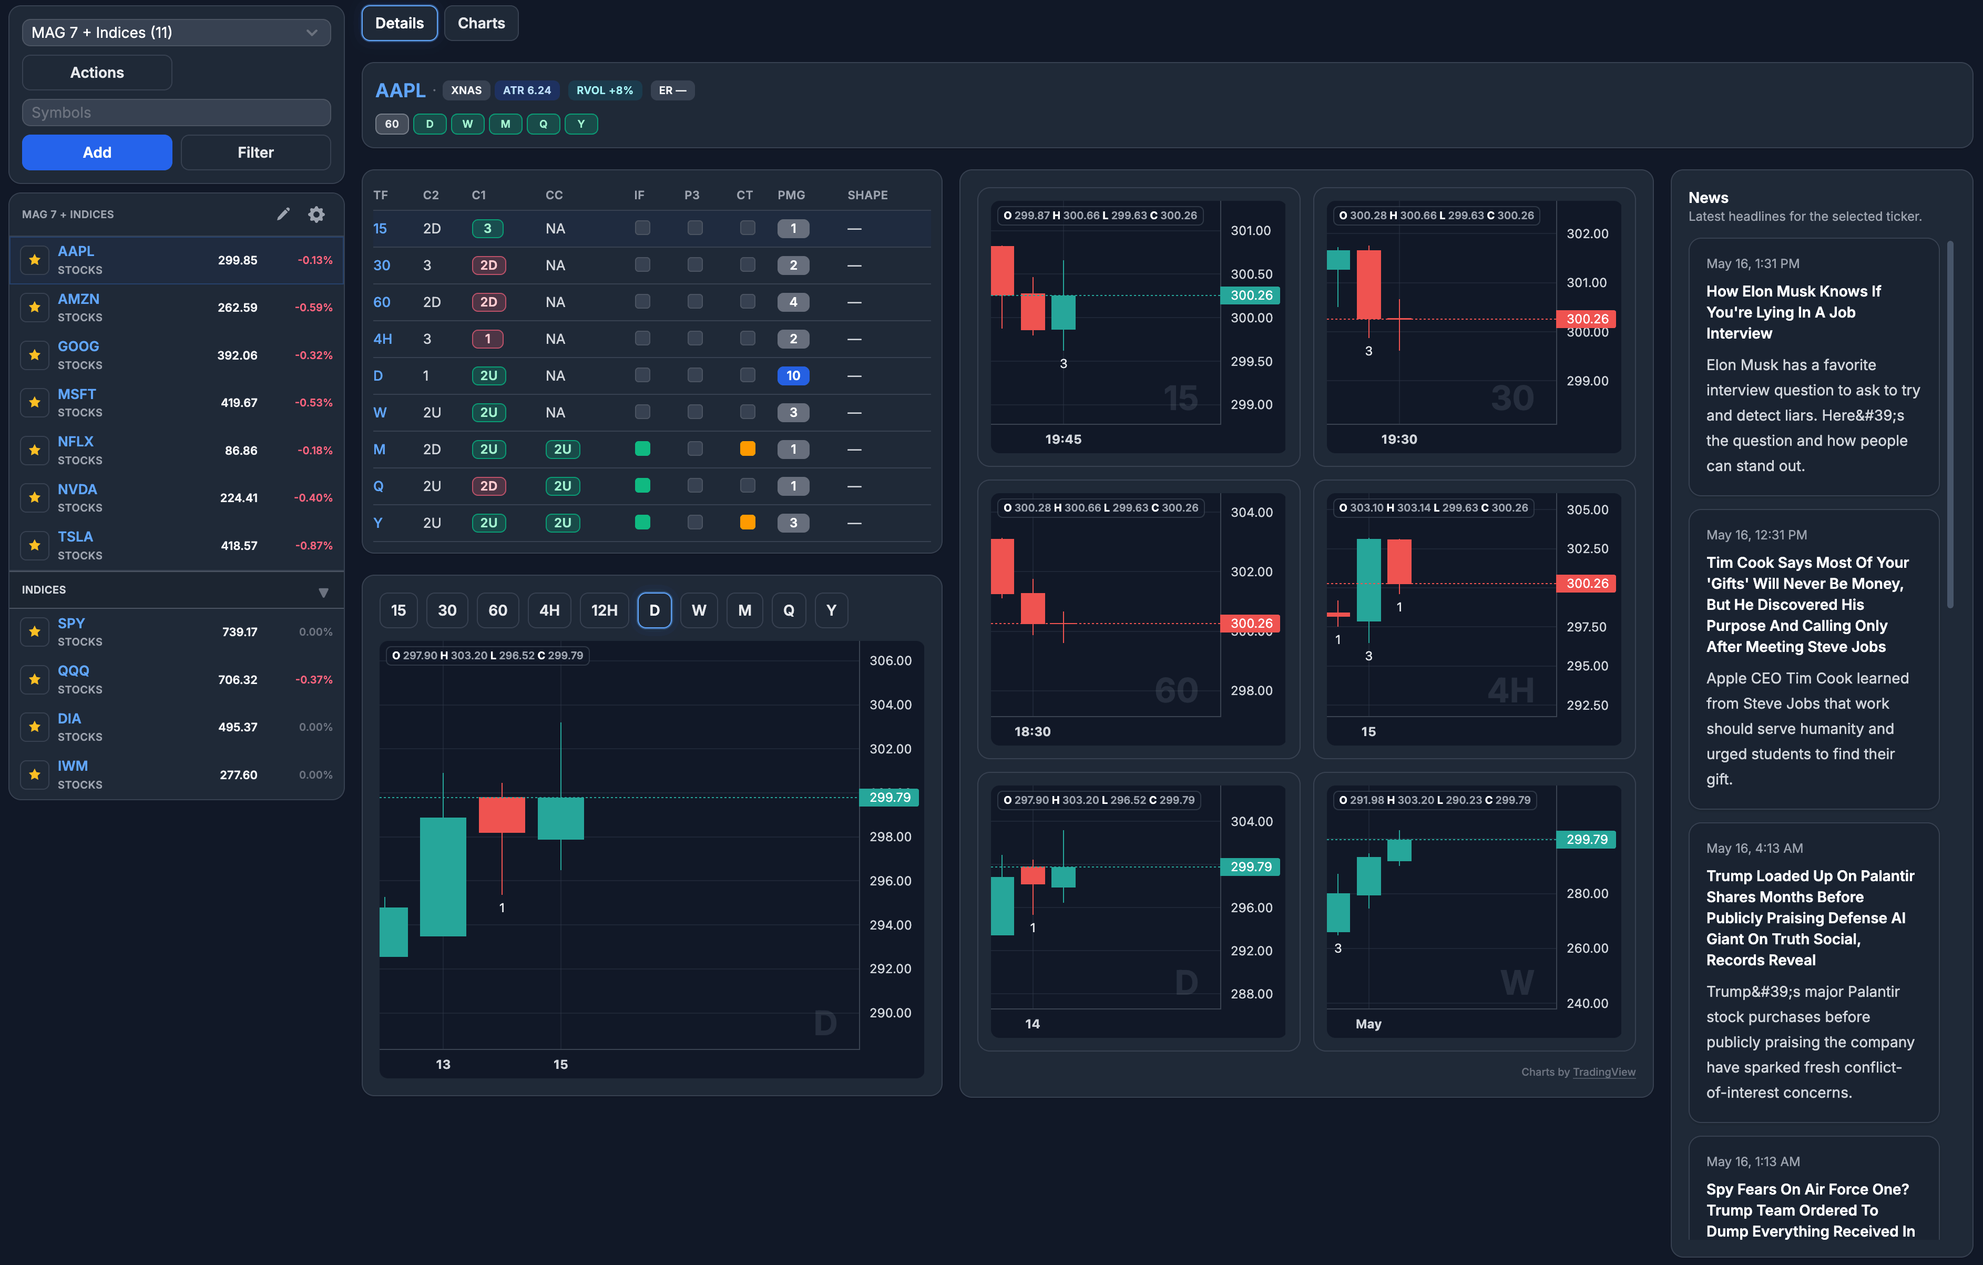This screenshot has width=1983, height=1265.
Task: Collapse the INDICES section arrow
Action: tap(324, 593)
